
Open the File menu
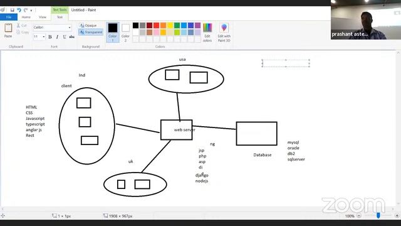coord(9,17)
